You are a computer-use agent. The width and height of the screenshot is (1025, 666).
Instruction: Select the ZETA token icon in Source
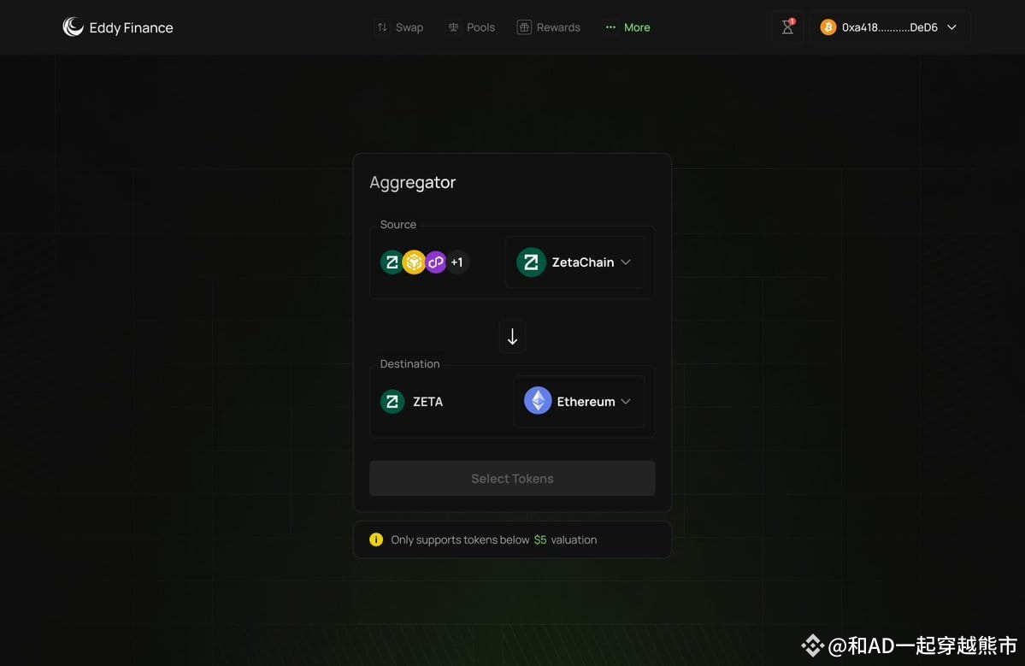[x=391, y=262]
